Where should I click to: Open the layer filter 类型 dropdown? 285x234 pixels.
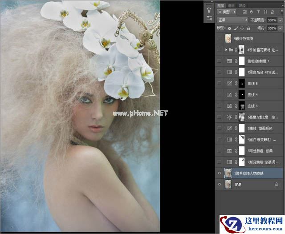[227, 12]
